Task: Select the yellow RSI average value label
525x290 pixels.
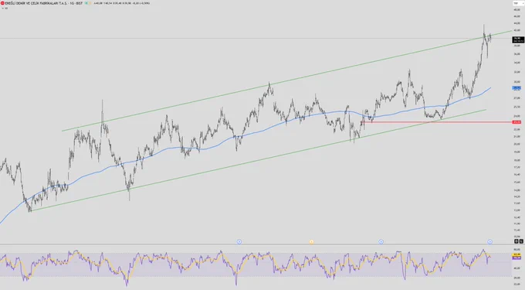Action: 517,254
